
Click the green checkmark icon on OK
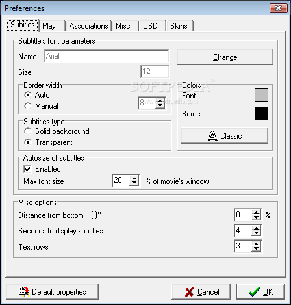point(255,292)
